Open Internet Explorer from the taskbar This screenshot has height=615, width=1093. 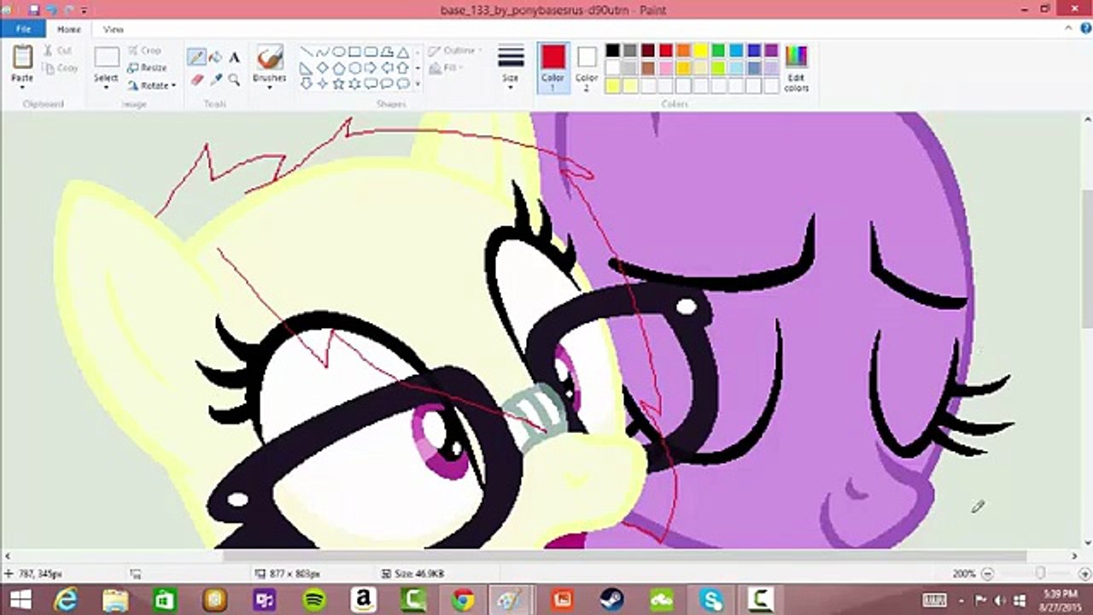(67, 600)
